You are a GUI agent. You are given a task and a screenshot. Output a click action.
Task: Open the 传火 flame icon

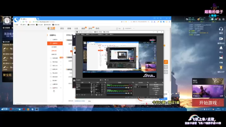221,48
